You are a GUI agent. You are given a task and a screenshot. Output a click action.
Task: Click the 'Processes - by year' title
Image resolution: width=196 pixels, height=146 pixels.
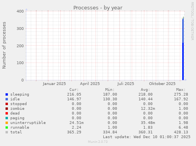click(x=98, y=8)
